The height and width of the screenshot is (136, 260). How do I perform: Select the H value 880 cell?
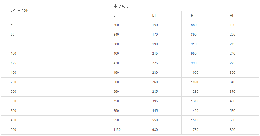[194, 25]
